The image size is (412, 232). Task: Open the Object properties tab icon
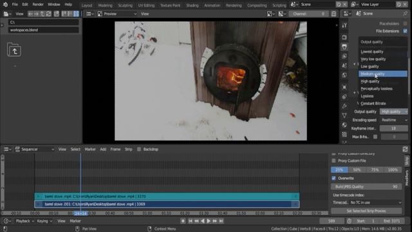344,87
